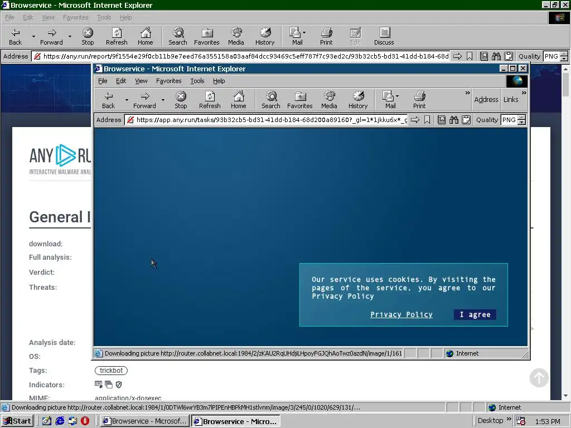Launch Opera from quick launch bar
This screenshot has width=571, height=428.
(85, 421)
